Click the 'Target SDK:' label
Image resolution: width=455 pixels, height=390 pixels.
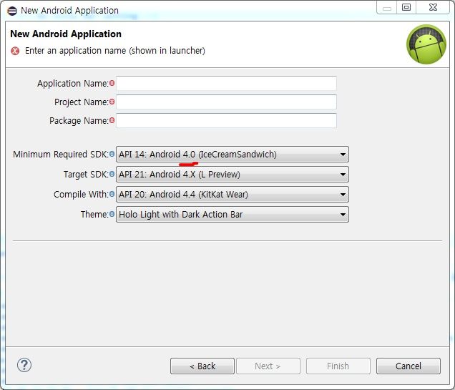86,174
